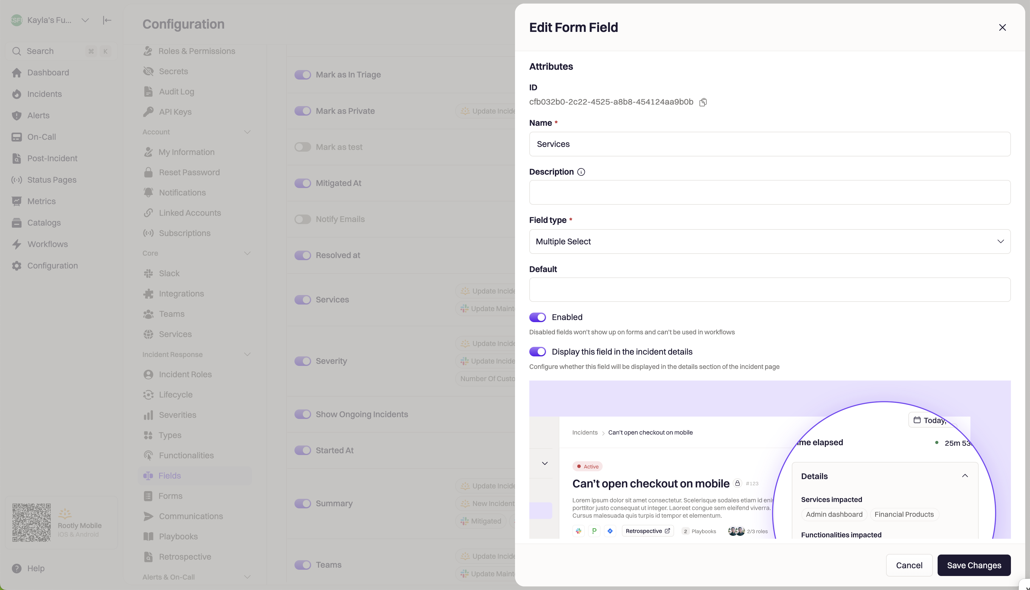Toggle the Mark as In Triage switch

tap(303, 74)
